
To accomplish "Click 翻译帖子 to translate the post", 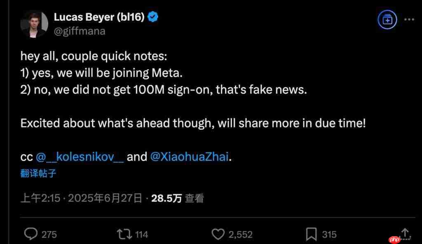I will (38, 173).
